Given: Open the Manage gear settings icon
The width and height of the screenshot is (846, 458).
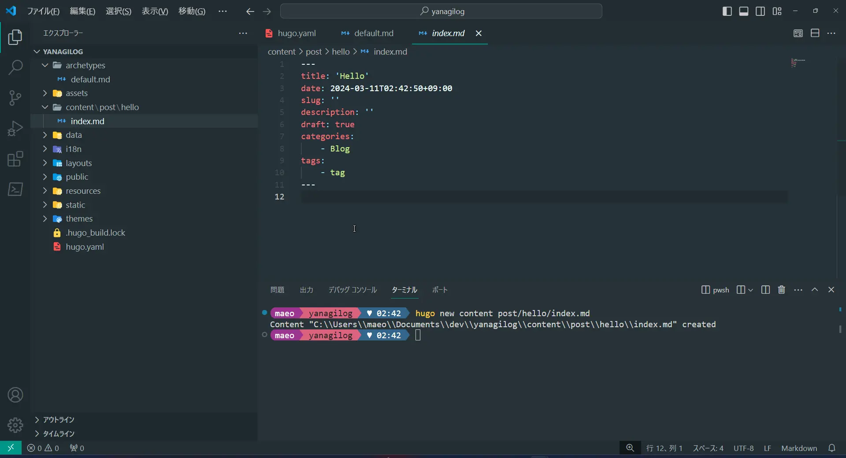Looking at the screenshot, I should point(15,425).
